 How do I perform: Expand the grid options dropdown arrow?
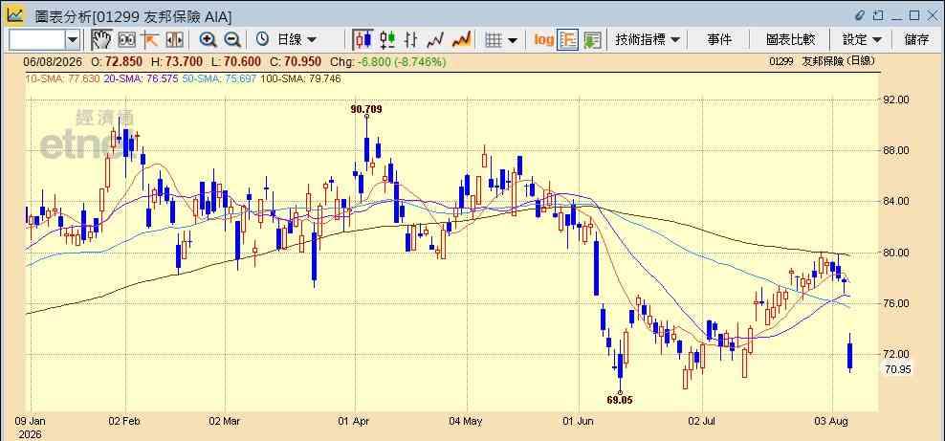tap(513, 40)
